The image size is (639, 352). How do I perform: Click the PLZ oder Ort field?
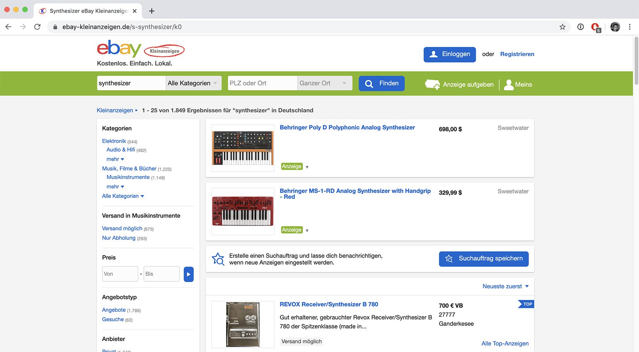click(263, 83)
